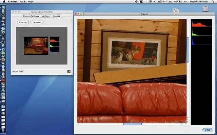Viewport: 217px width, 135px height.
Task: Click the scroll down arrow in Preview
Action: coord(188,121)
